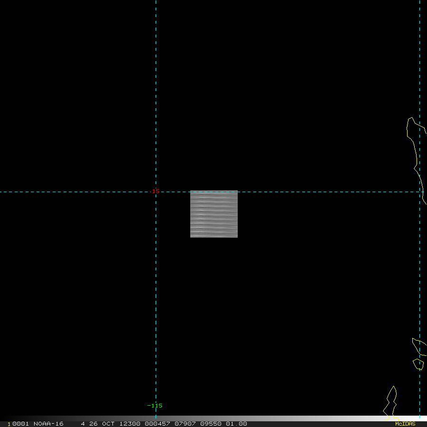
Task: Click the small yellow island outline lower right
Action: [x=418, y=364]
